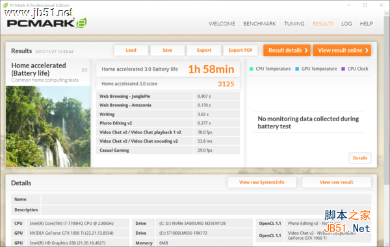The height and width of the screenshot is (247, 390).
Task: Click the waterfall benchmark thumbnail
Action: [x=48, y=126]
